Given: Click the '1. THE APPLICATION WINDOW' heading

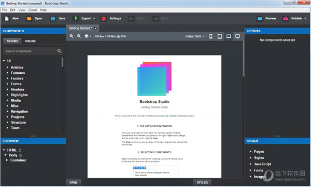Looking at the screenshot, I should coord(154,126).
